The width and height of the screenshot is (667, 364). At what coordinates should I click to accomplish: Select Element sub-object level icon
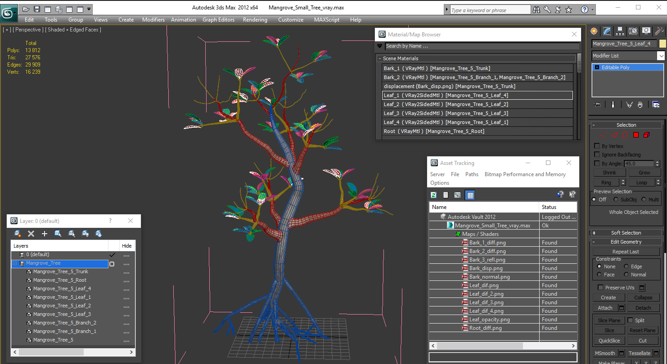[646, 135]
